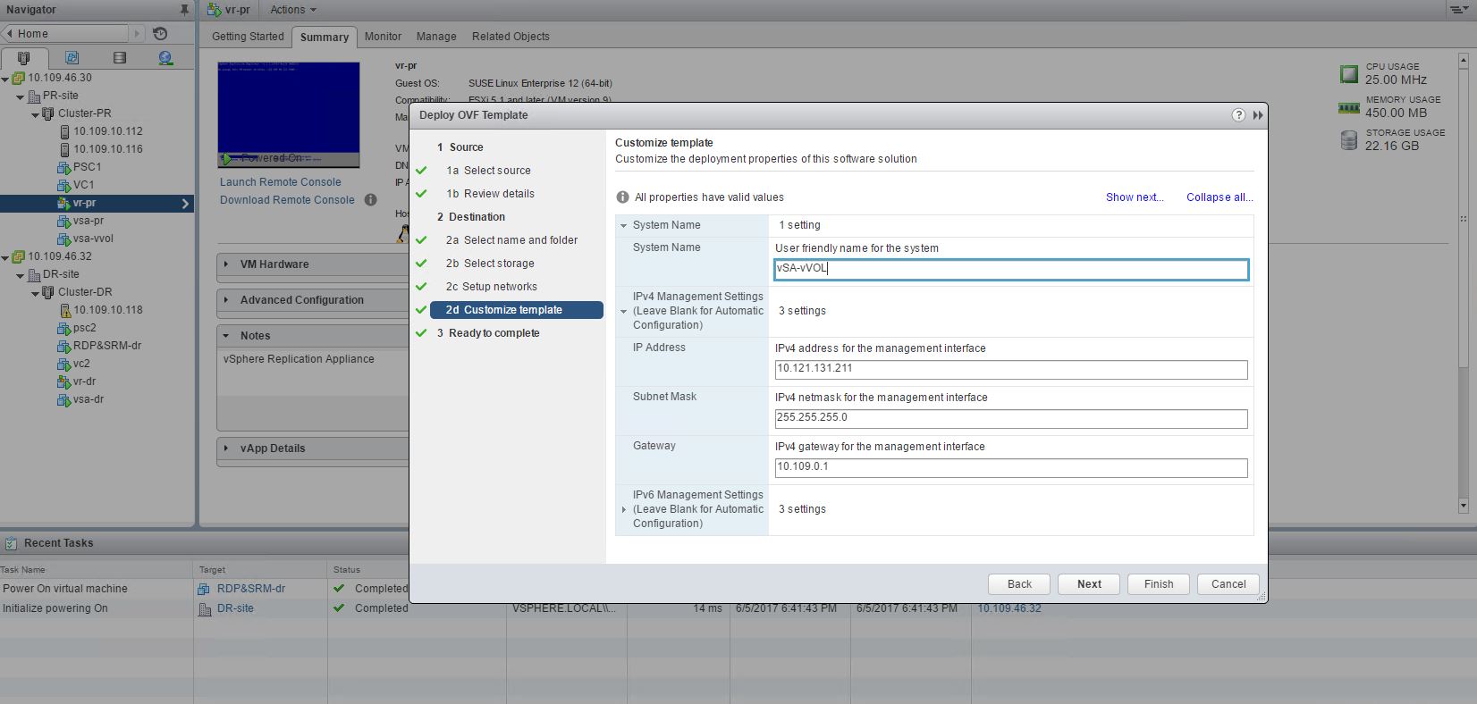Expand the IPv6 Management Settings group

click(623, 509)
